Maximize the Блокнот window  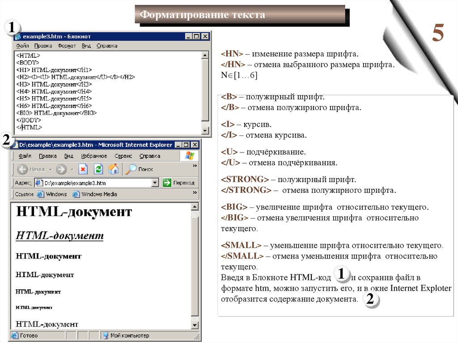tap(197, 37)
